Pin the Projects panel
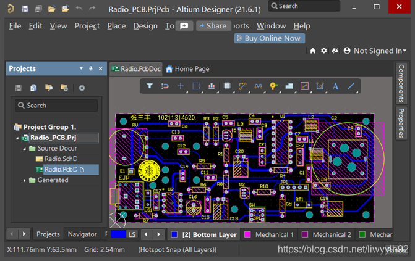Screen dimensions: 415x261 (x=91, y=68)
